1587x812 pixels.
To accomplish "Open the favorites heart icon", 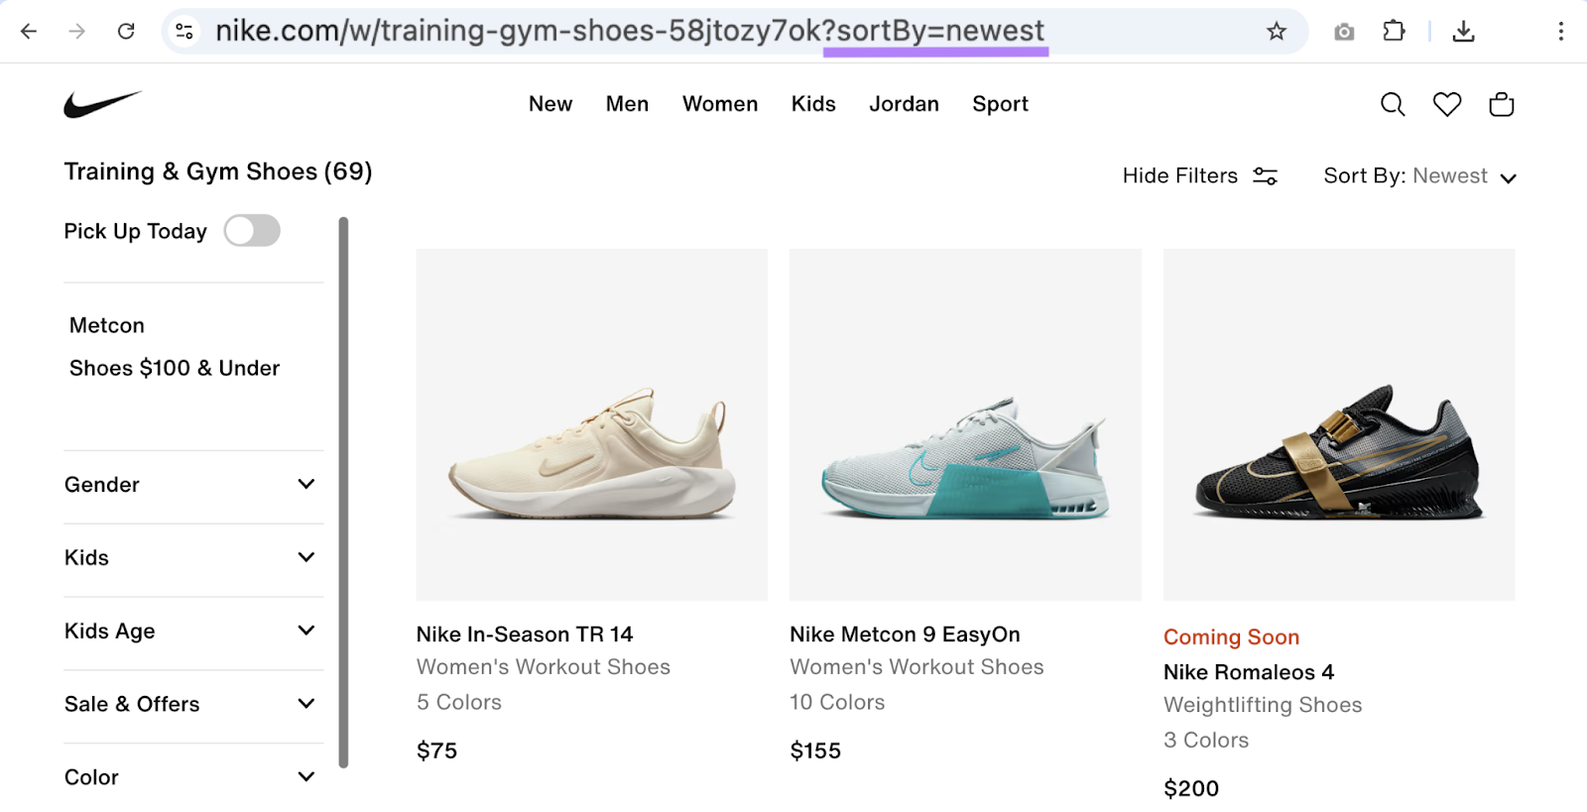I will coord(1446,103).
